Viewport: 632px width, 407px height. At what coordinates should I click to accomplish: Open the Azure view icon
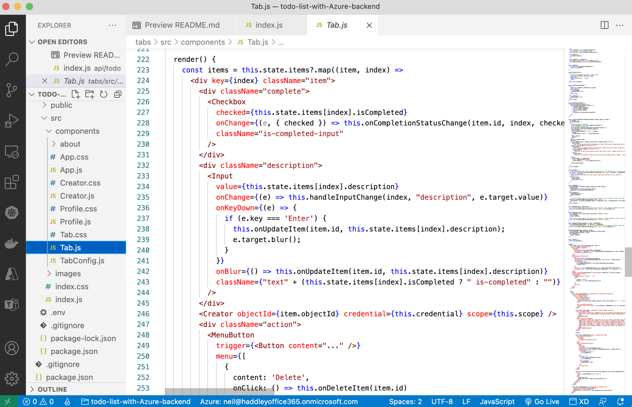click(12, 274)
